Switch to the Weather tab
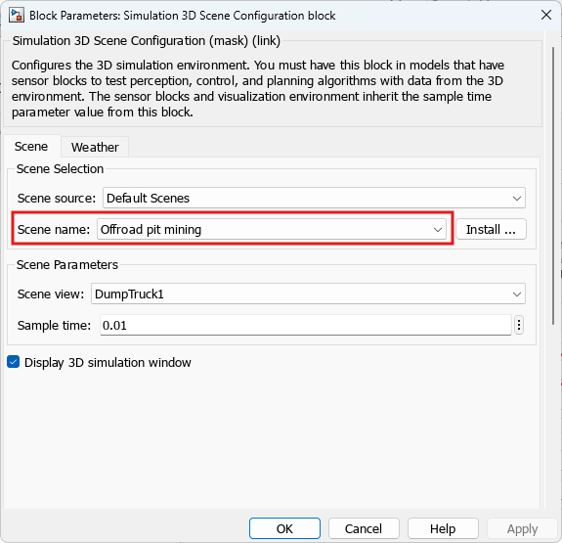 point(95,147)
